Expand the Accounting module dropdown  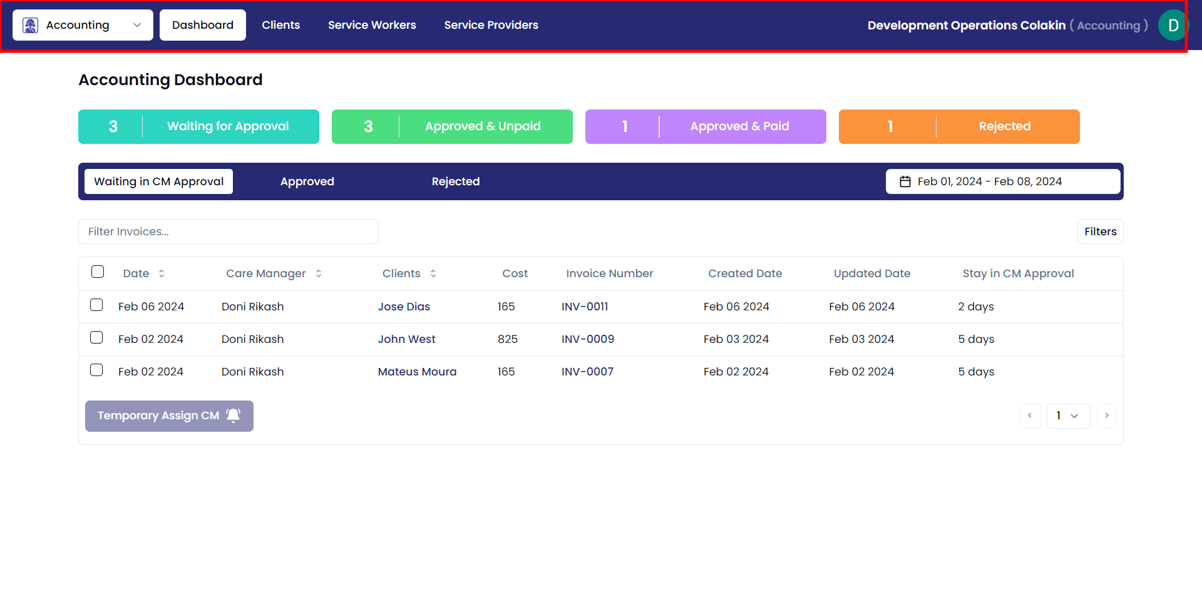[x=136, y=25]
